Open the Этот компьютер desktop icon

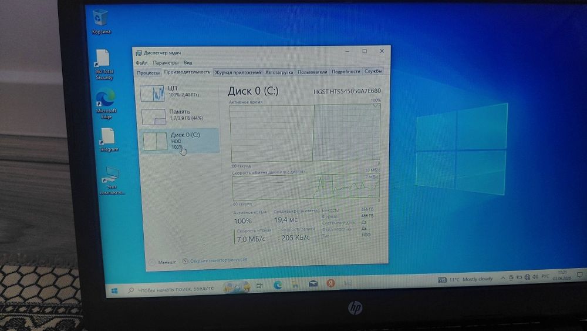coord(112,180)
